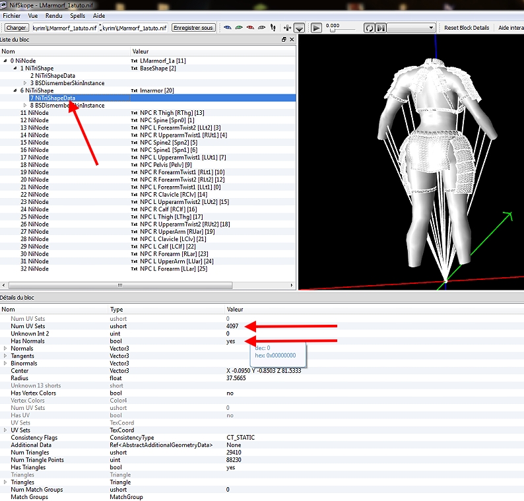Collapse the 0 NiNode tree row
The image size is (524, 501).
tap(5, 61)
